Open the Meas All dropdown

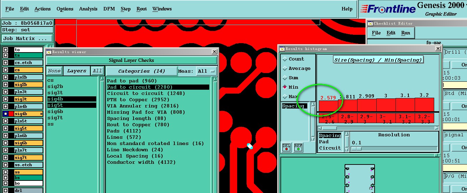206,71
